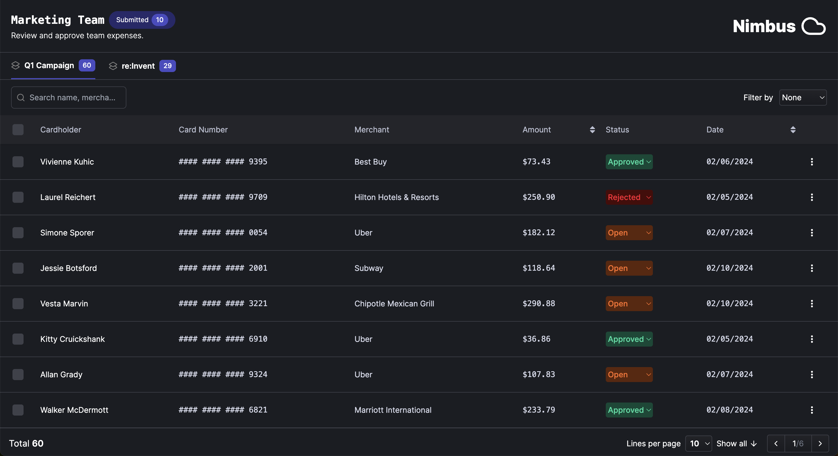Click the Marriott International merchant
Viewport: 838px width, 456px height.
(393, 410)
